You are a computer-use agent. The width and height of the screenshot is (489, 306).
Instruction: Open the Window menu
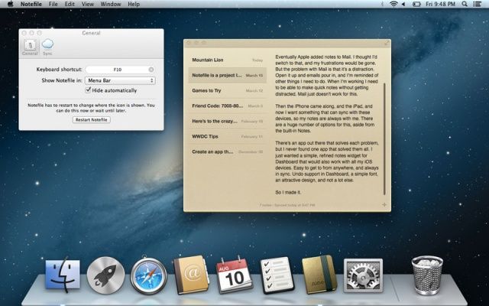(x=110, y=5)
